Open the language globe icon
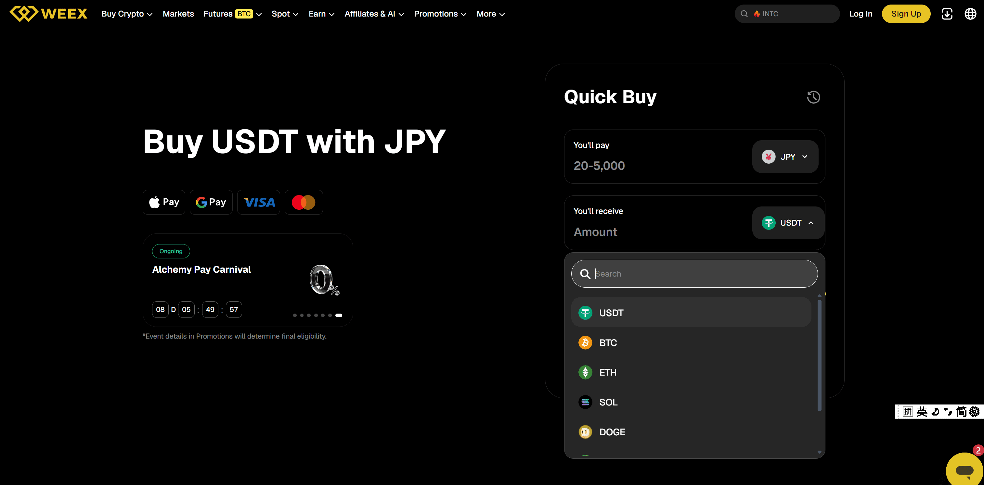Viewport: 984px width, 485px height. pos(970,14)
